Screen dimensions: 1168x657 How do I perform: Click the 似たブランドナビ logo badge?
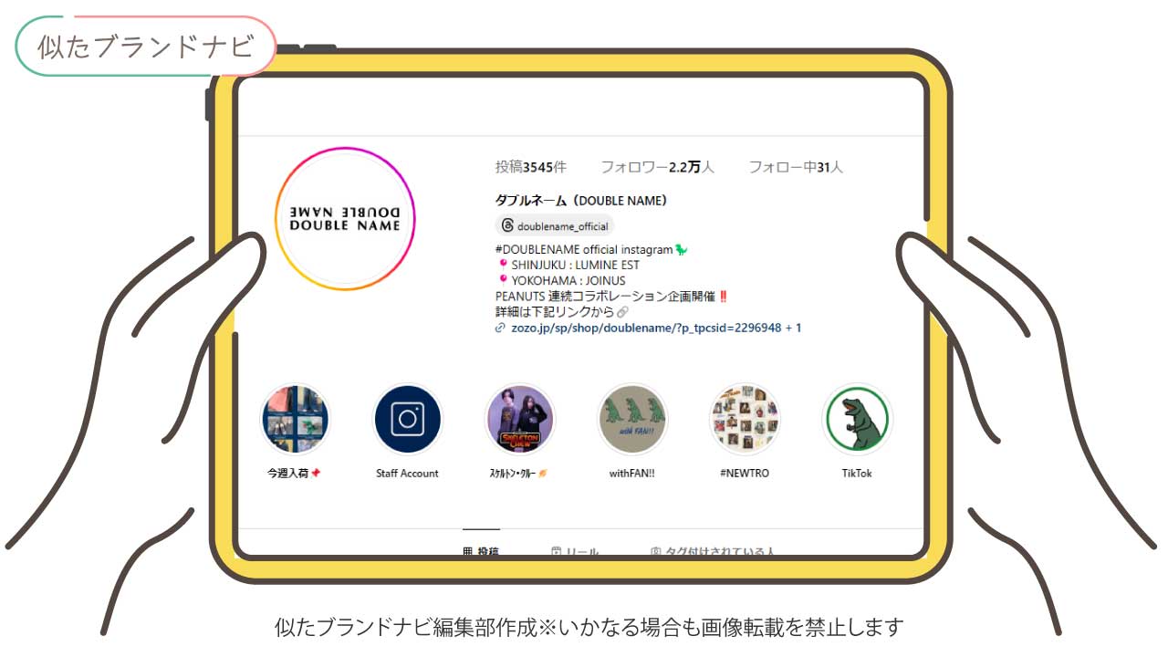146,46
